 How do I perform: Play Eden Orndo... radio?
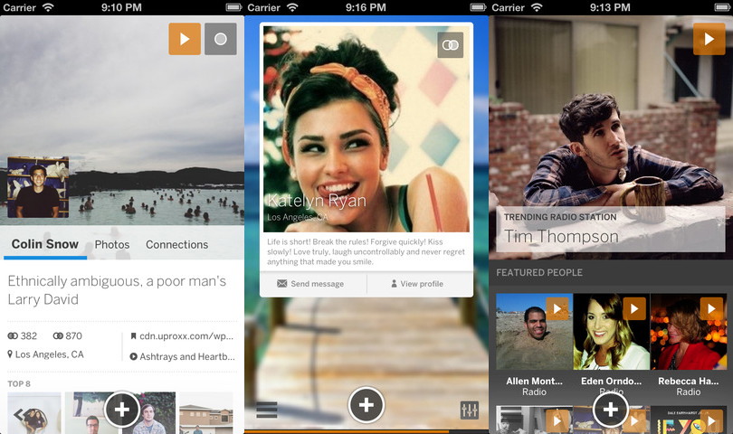click(x=634, y=309)
